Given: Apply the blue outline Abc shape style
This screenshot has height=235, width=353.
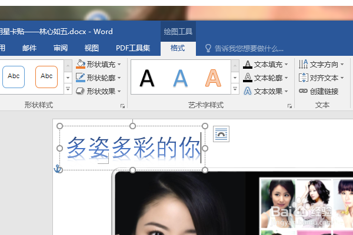Looking at the screenshot, I should (x=14, y=77).
